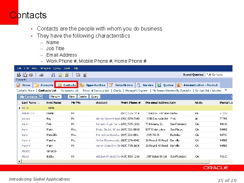Open the Tools menu
Image resolution: width=244 pixels, height=183 pixels.
(x=67, y=68)
